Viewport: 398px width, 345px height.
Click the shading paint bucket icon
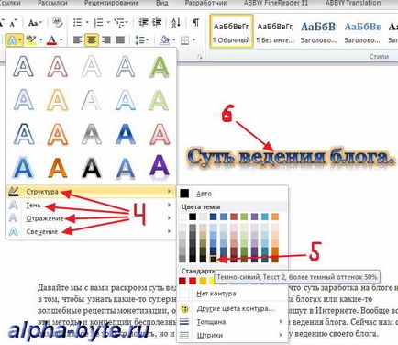coord(165,39)
